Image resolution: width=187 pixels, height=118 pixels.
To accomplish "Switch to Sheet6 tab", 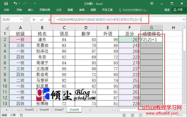I will [44, 110].
